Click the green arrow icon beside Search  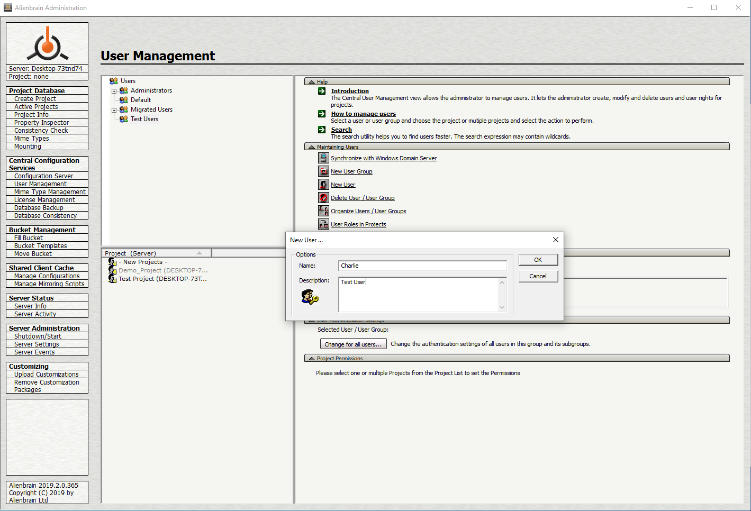322,130
